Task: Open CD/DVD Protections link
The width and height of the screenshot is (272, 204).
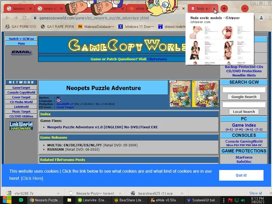Action: (244, 71)
